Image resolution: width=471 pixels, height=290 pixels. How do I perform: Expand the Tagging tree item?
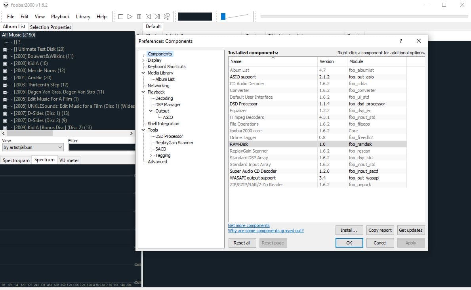(x=151, y=155)
